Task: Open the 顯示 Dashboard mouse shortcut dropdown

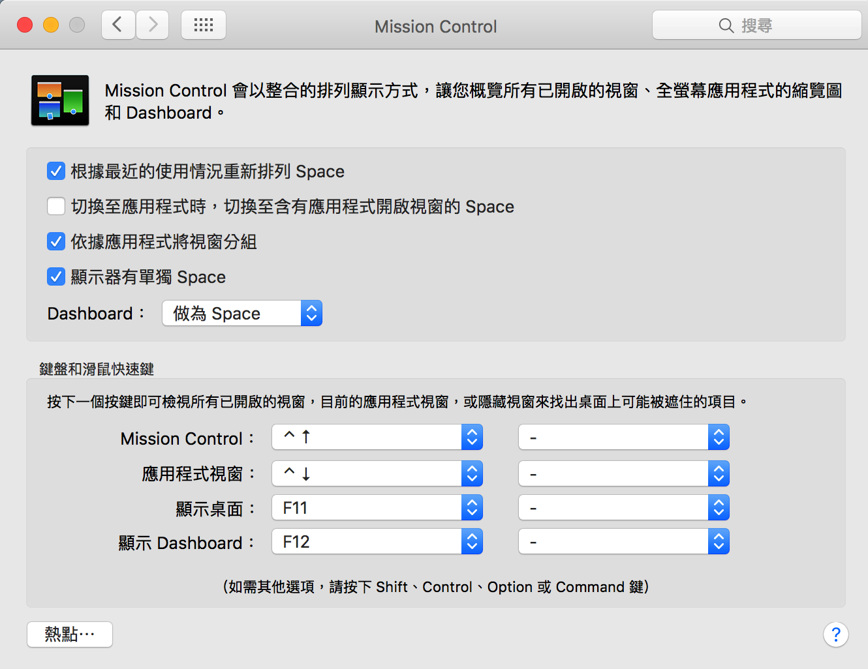Action: tap(624, 542)
